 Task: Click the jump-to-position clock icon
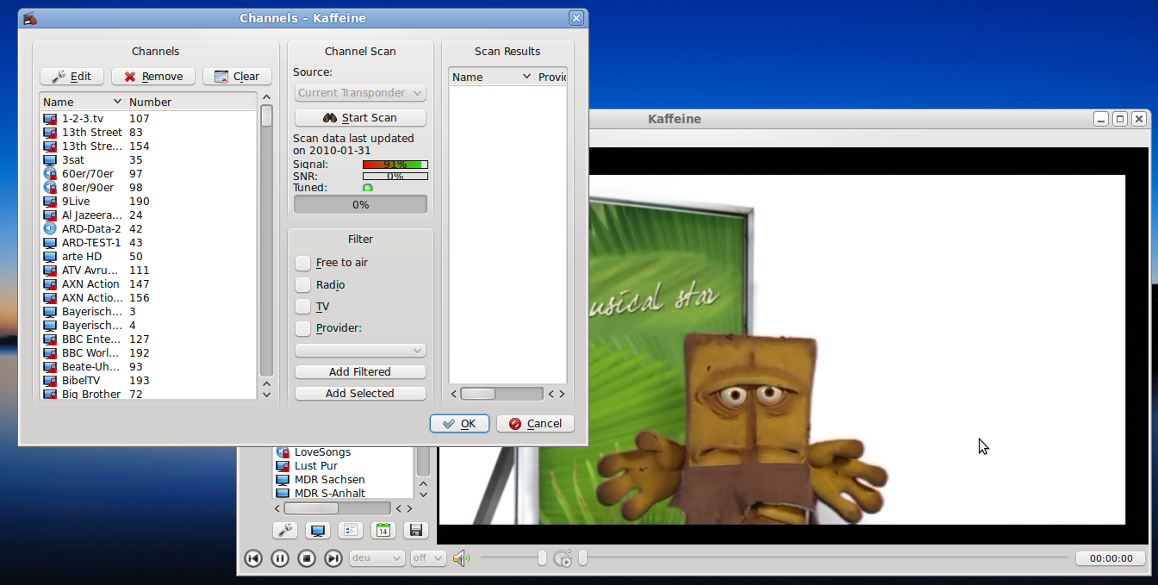(x=563, y=558)
